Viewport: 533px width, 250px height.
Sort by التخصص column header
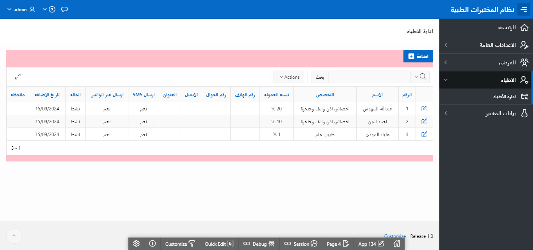pyautogui.click(x=325, y=95)
